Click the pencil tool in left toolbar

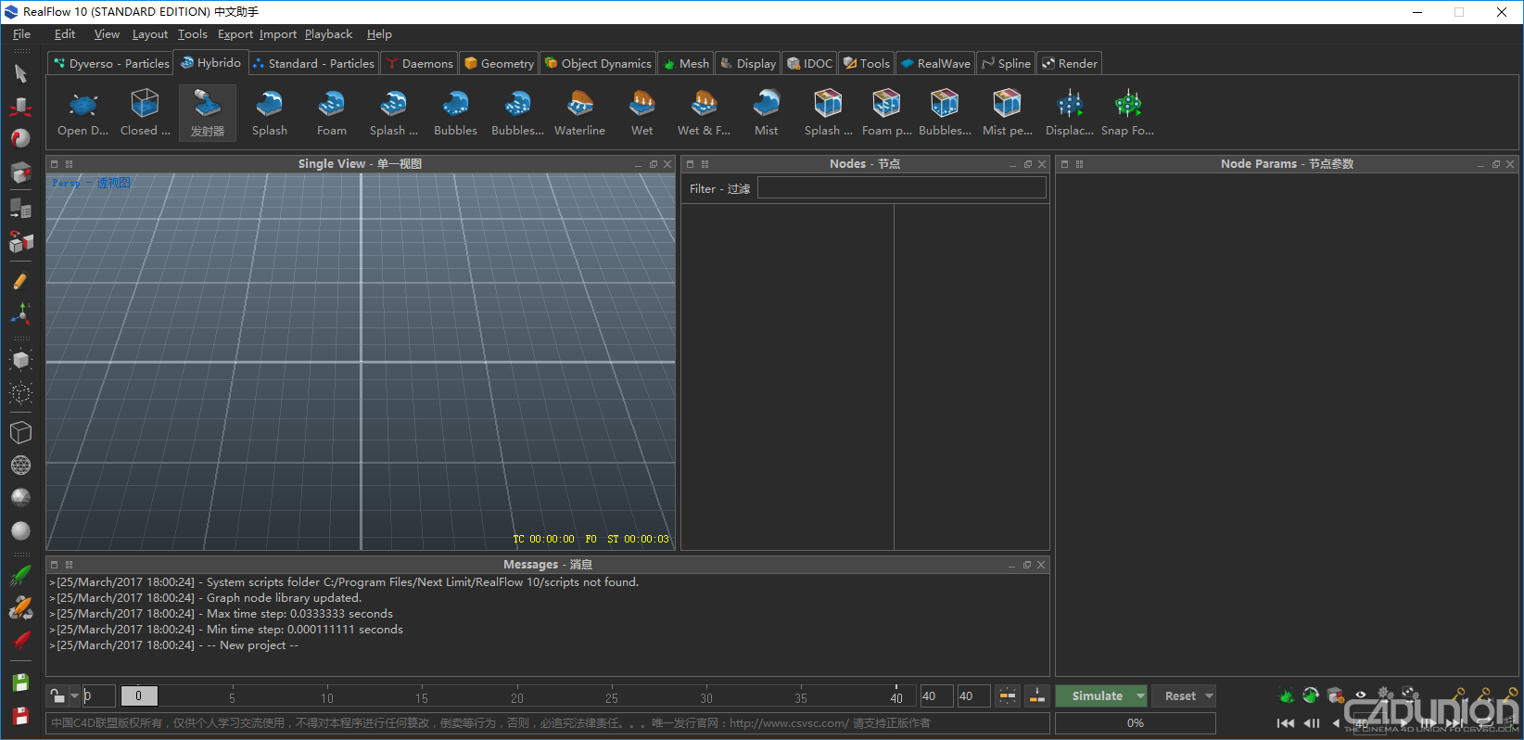tap(20, 280)
